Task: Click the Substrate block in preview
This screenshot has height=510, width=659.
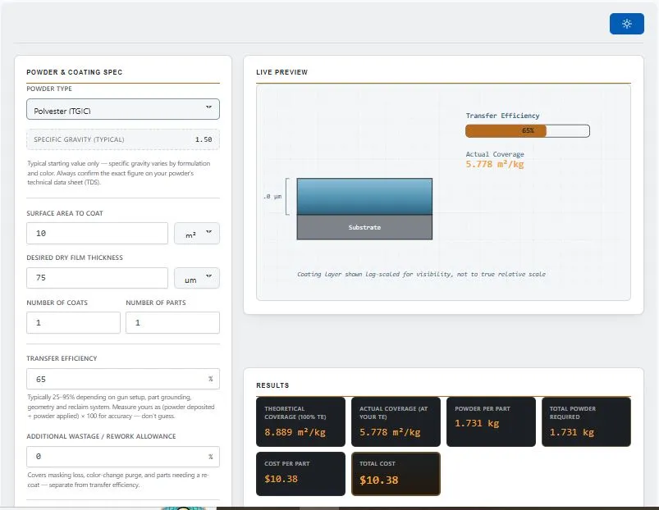Action: [364, 227]
